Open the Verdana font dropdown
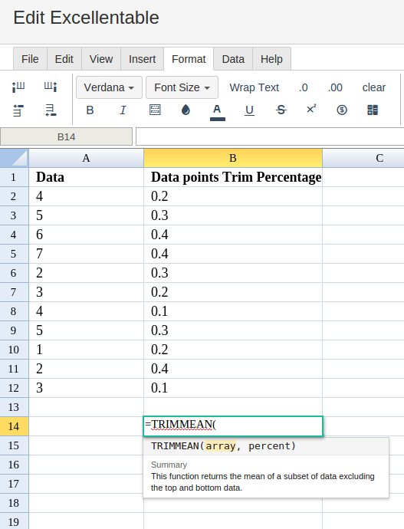 click(110, 87)
